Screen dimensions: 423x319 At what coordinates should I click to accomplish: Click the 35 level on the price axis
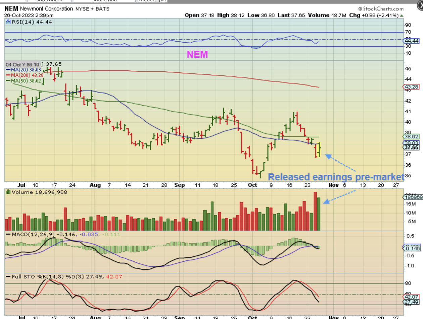click(408, 175)
